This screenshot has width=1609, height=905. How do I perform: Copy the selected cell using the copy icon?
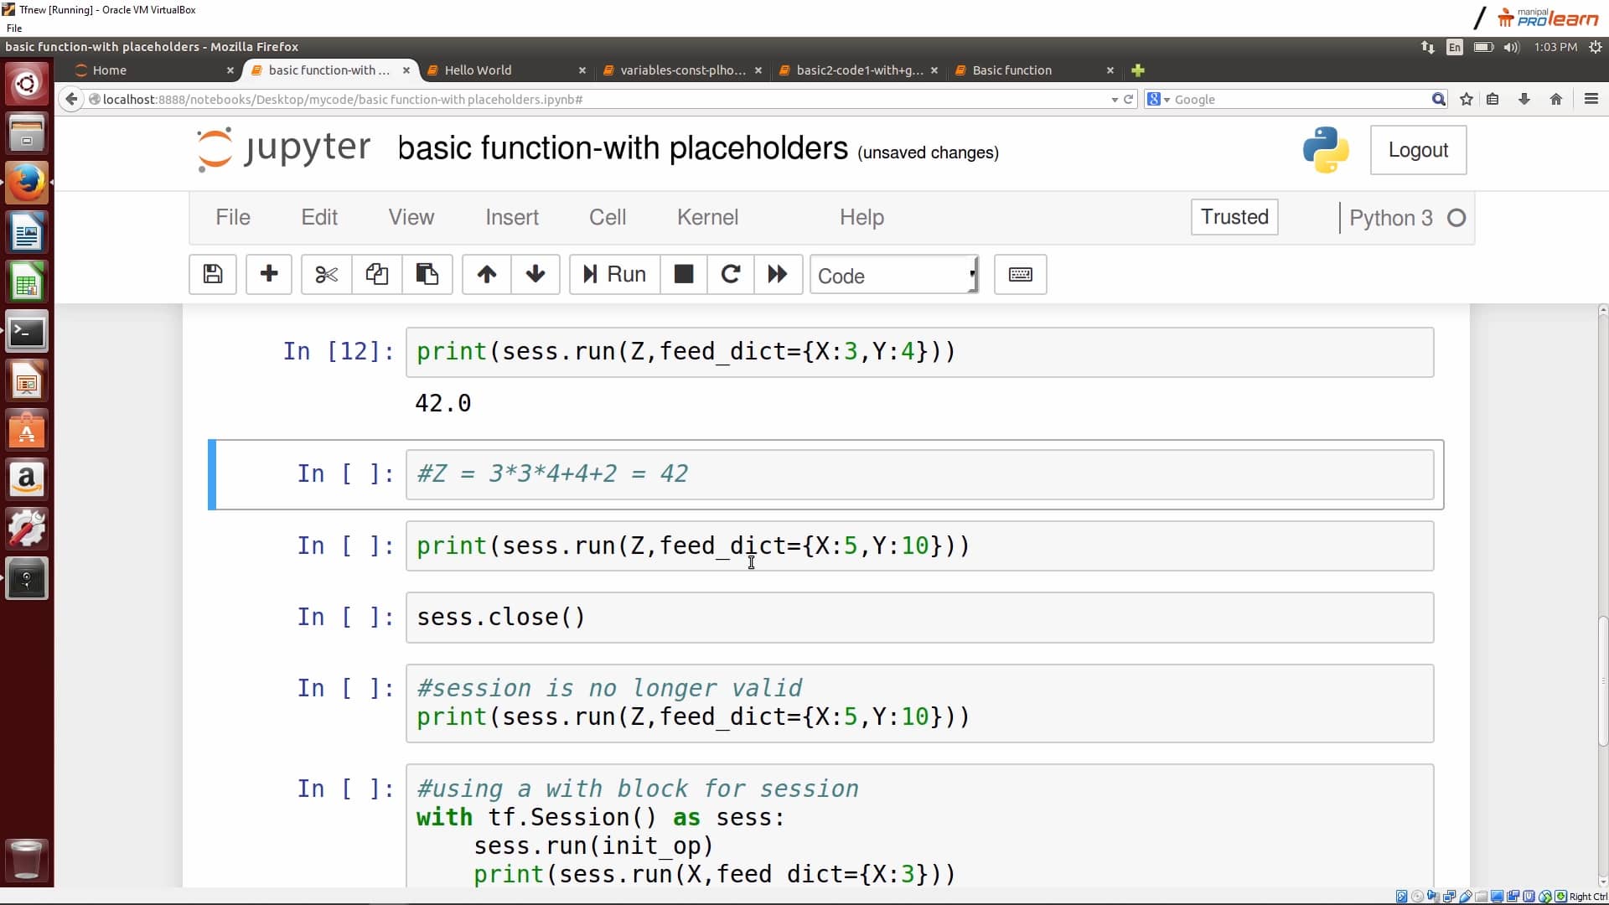click(x=375, y=274)
